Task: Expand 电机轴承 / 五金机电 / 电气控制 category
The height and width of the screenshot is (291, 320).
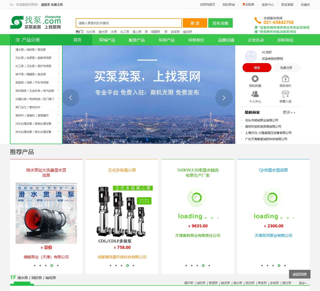Action: click(36, 91)
